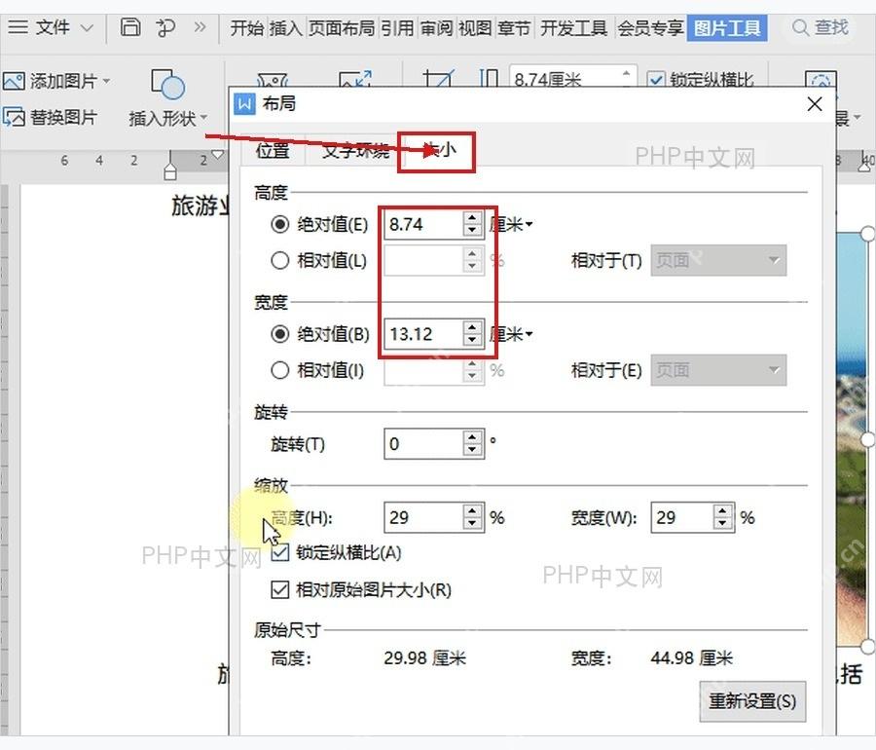Image resolution: width=876 pixels, height=750 pixels.
Task: Click the 旋转(T) rotation value field
Action: [x=423, y=444]
